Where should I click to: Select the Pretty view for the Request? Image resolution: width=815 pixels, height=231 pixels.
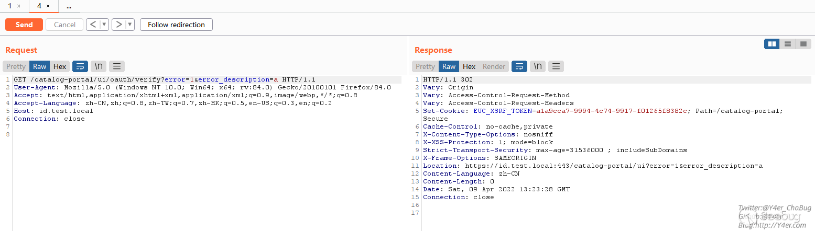coord(16,66)
